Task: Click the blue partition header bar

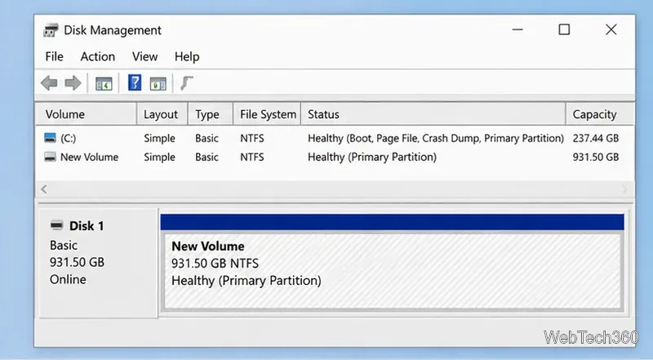Action: [x=392, y=222]
